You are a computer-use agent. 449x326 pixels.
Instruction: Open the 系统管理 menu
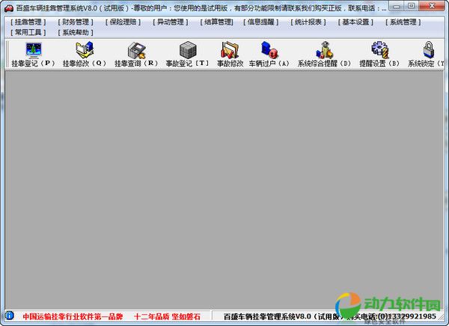coord(404,22)
